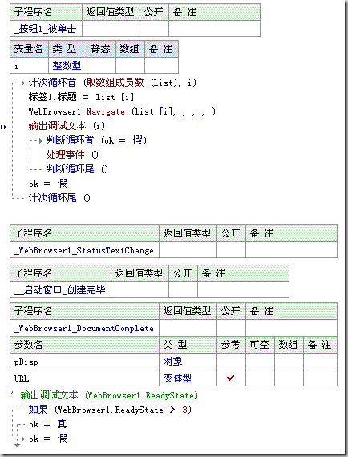Screen dimensions: 348x457
Task: Click the variable name cell i
Action: coord(29,65)
